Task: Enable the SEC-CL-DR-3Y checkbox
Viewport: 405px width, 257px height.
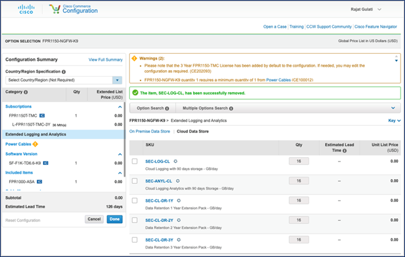Action: click(135, 239)
